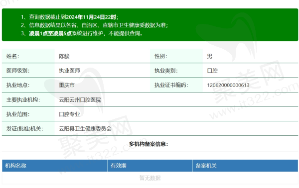299x188 pixels.
Task: Select 云阳县卫生健康委员会 issuing authority
Action: 85,129
